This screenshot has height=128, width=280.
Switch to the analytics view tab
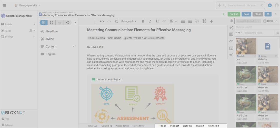[x=60, y=23]
